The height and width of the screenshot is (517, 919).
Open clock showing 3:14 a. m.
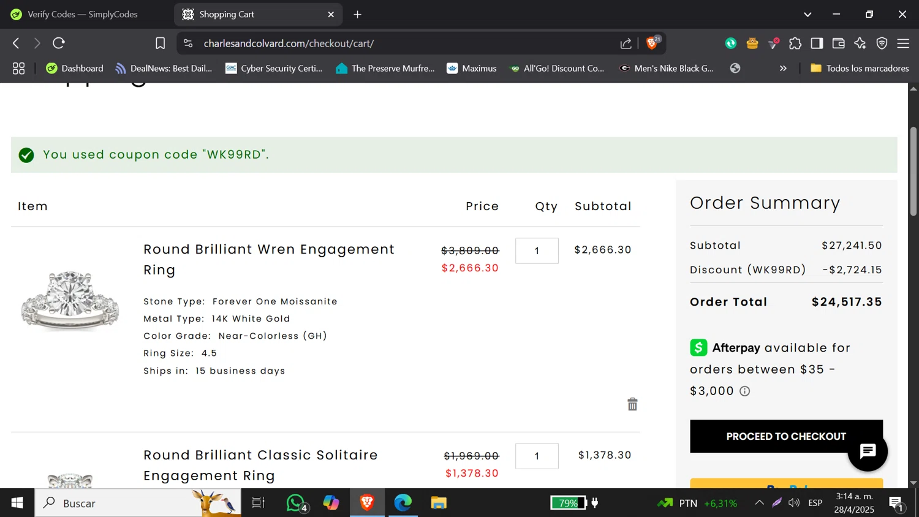tap(855, 503)
